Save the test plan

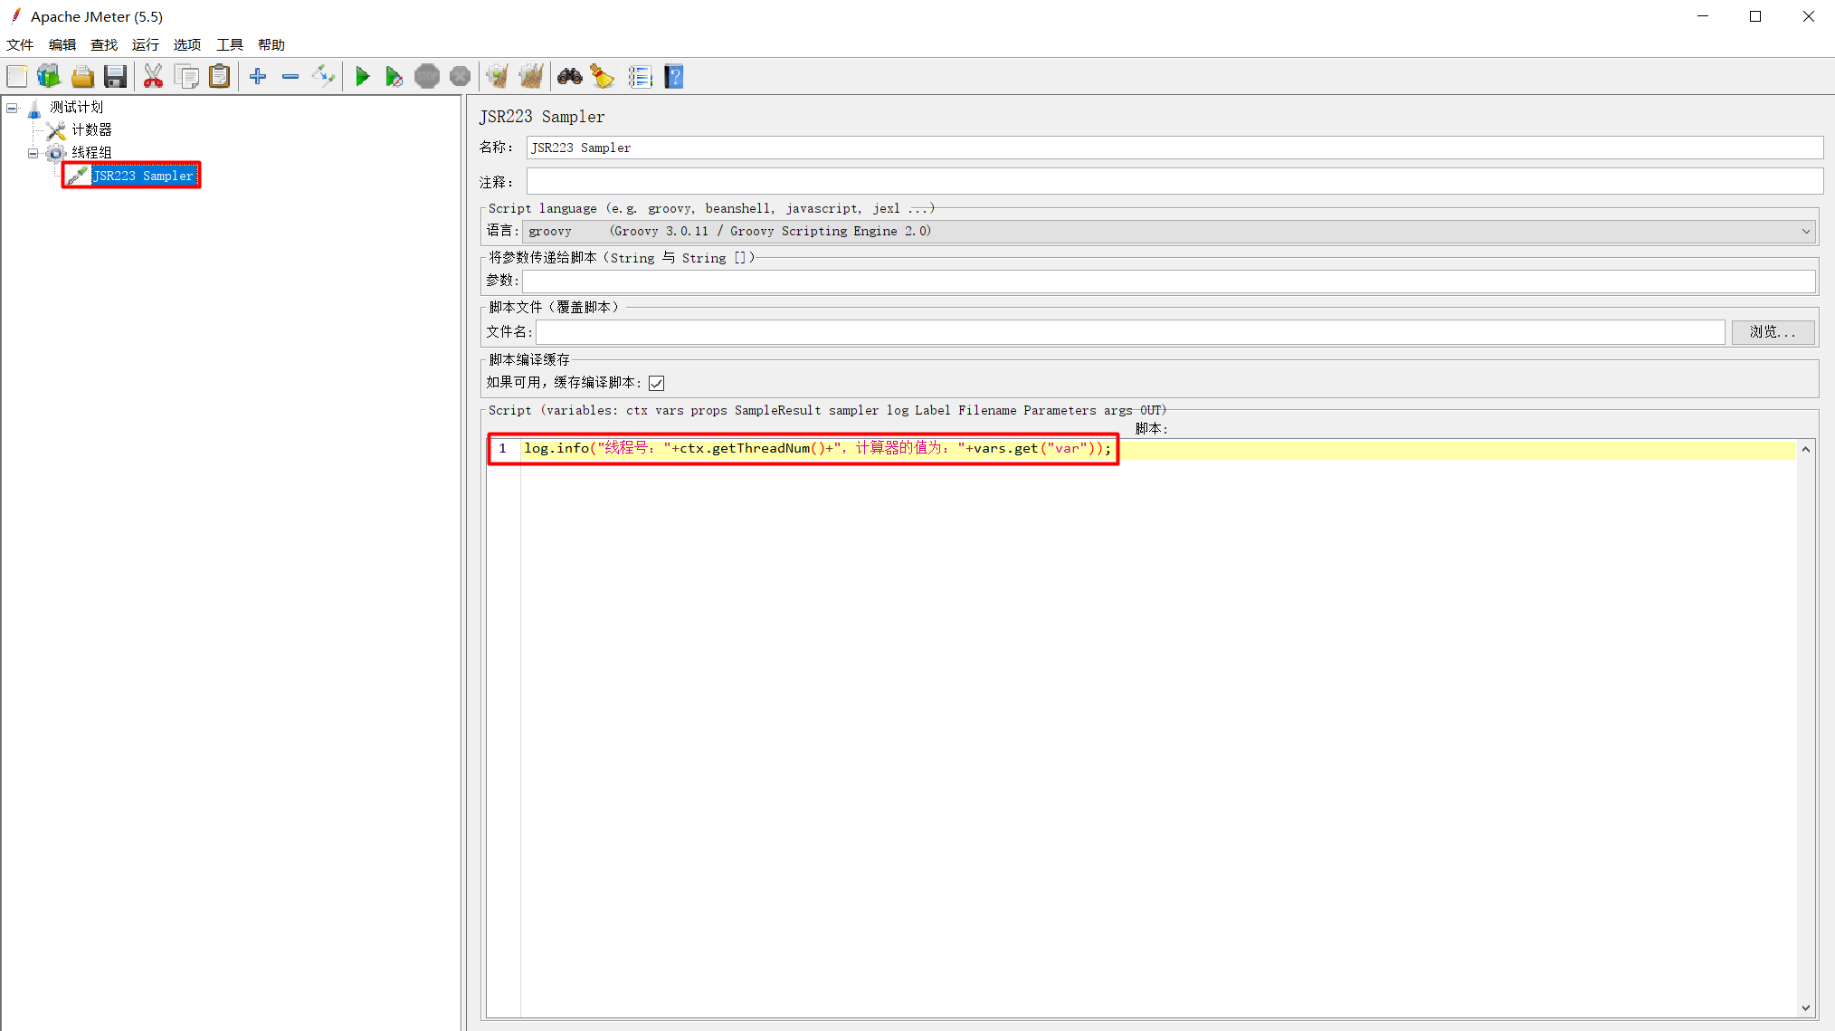coord(115,76)
